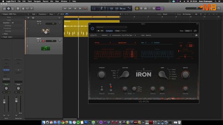Viewport: 223px width, 125px height.
Task: Adjust the drummer track volume slider
Action: 51,24
